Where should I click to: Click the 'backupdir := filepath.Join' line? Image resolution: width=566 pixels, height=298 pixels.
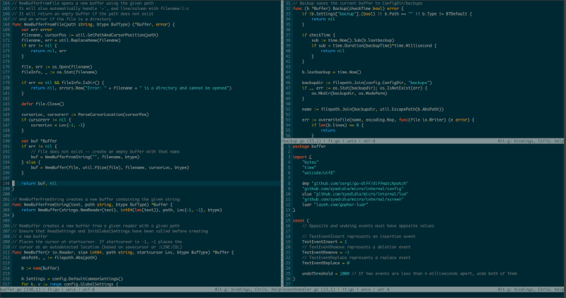coord(366,83)
